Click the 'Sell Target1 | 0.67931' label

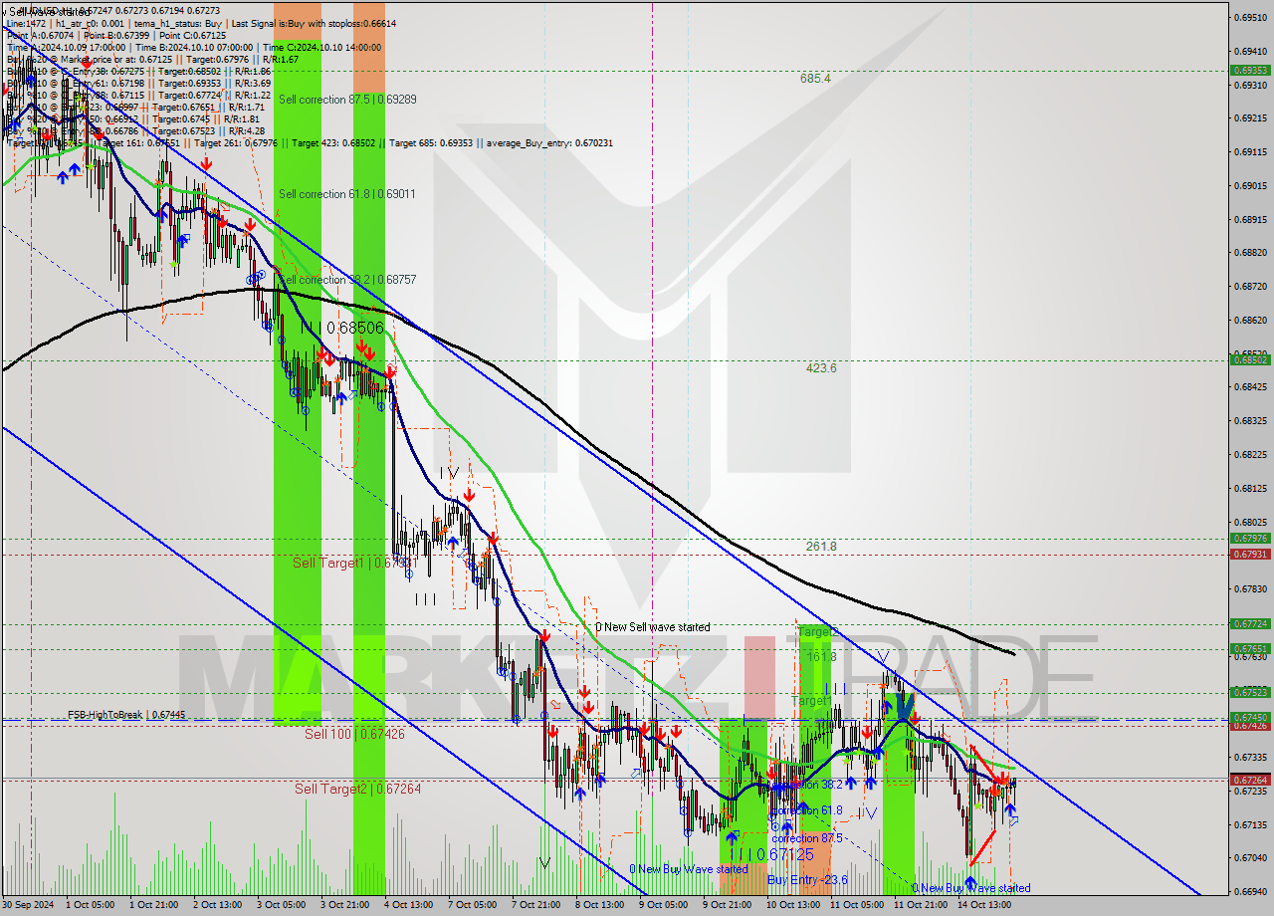pos(354,563)
